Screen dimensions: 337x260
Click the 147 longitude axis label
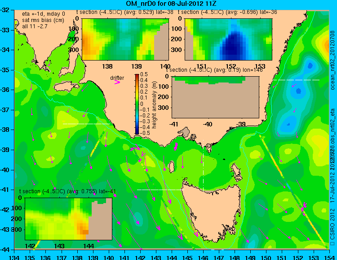(x=219, y=257)
